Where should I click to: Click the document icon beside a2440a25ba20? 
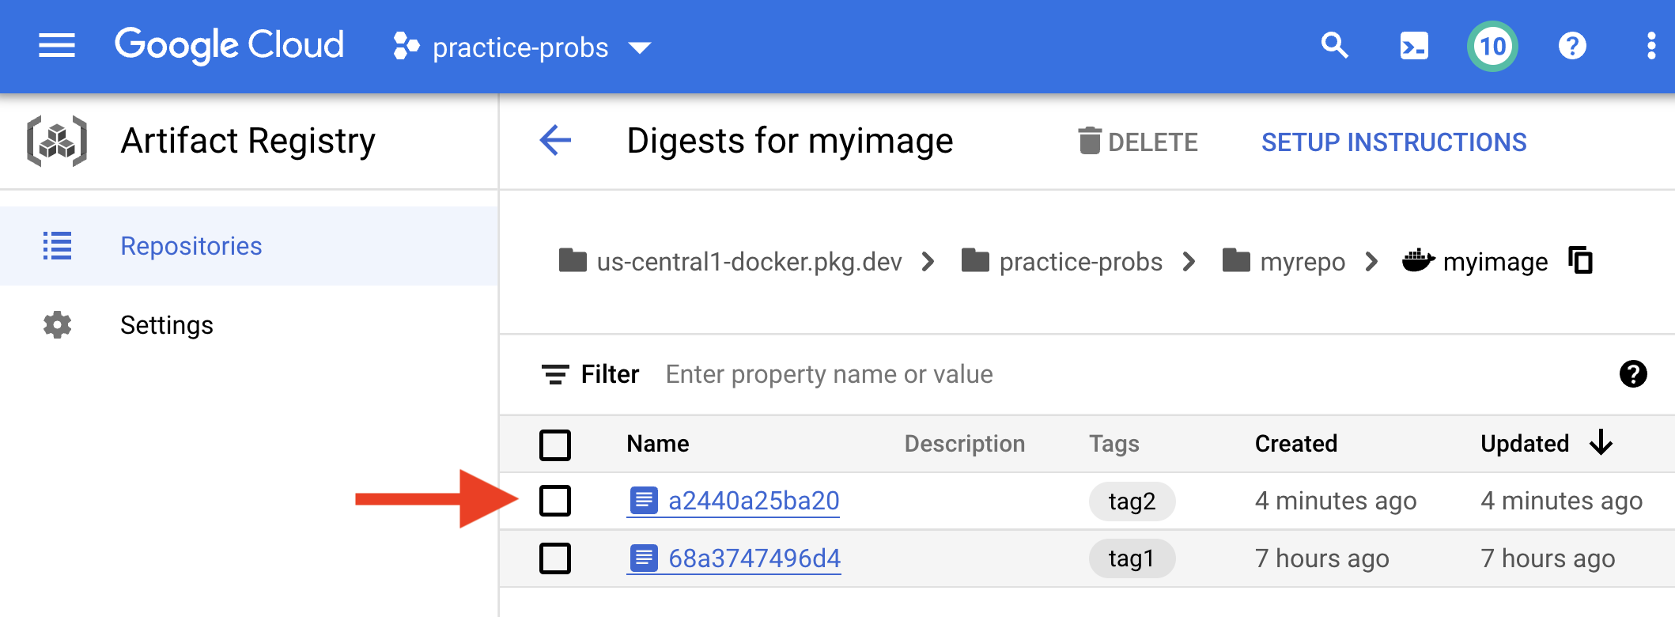tap(644, 500)
